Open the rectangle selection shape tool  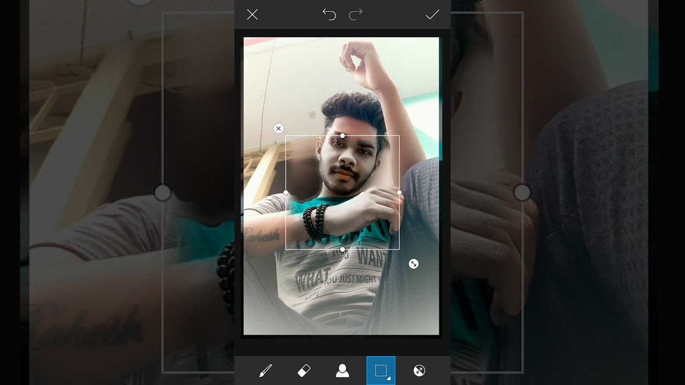381,371
